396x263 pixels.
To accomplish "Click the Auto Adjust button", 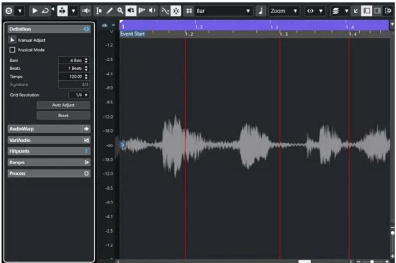I will pos(63,105).
